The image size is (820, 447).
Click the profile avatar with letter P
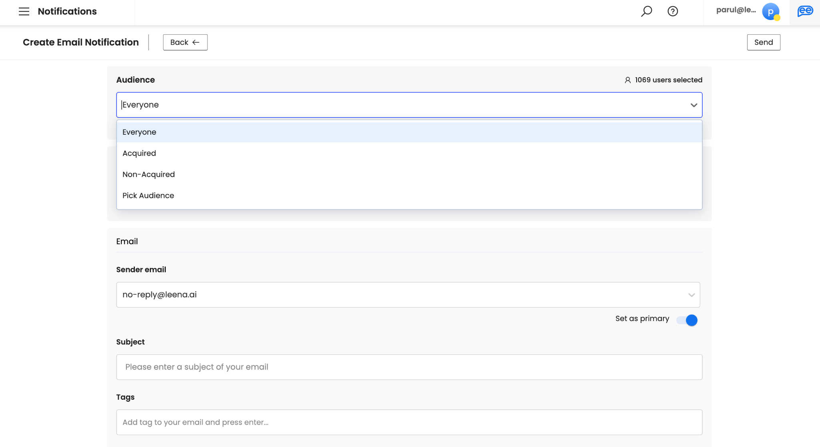(770, 12)
